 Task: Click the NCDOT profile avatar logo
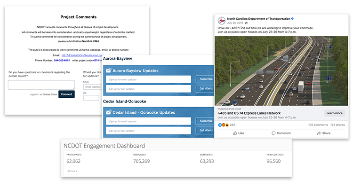(x=222, y=21)
